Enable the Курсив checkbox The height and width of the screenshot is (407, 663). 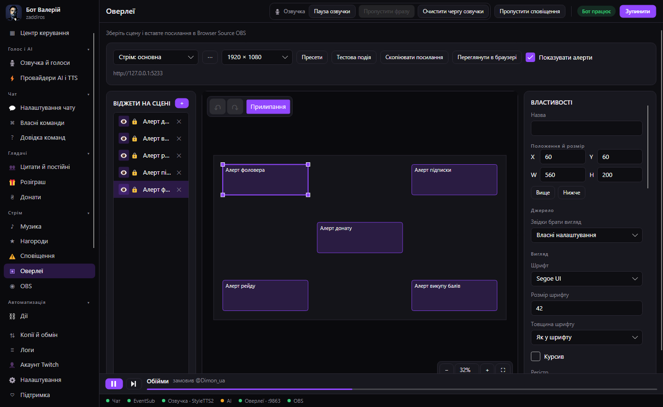[x=536, y=356]
